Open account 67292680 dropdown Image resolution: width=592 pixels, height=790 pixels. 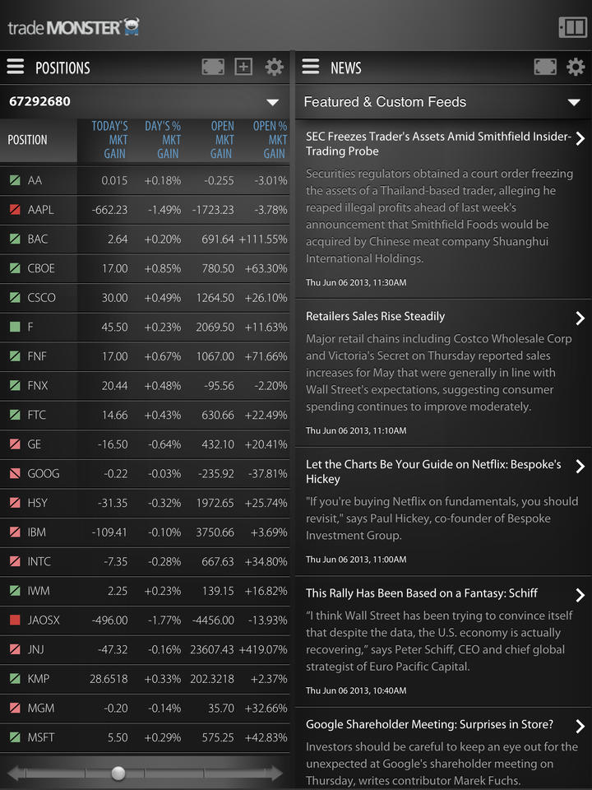pyautogui.click(x=272, y=102)
